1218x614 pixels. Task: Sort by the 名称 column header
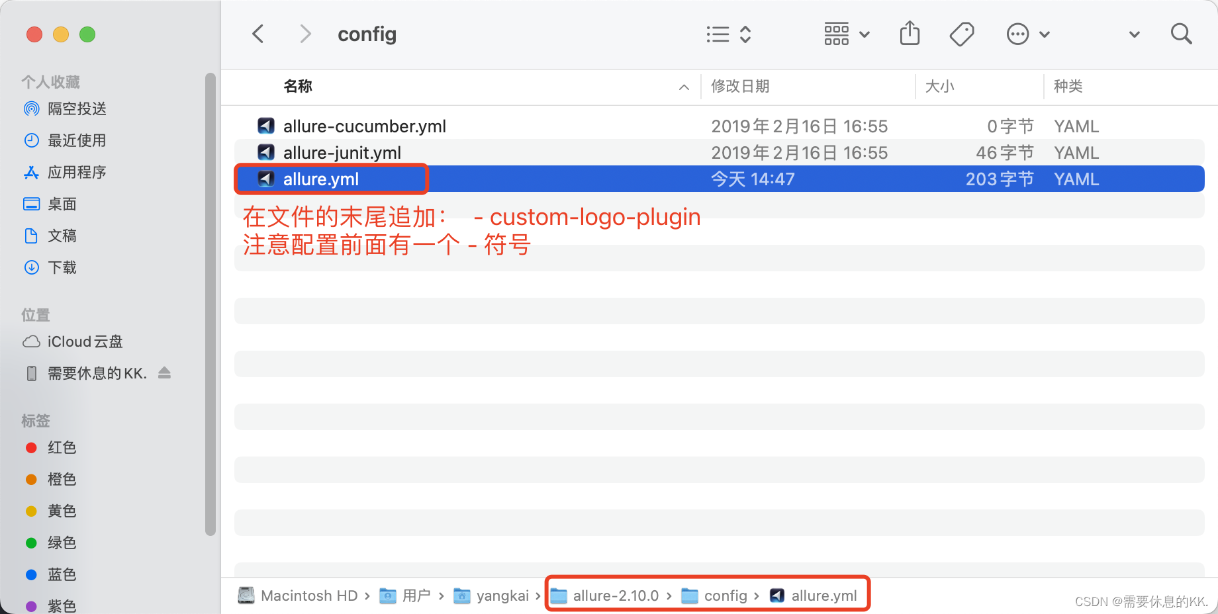pos(298,86)
